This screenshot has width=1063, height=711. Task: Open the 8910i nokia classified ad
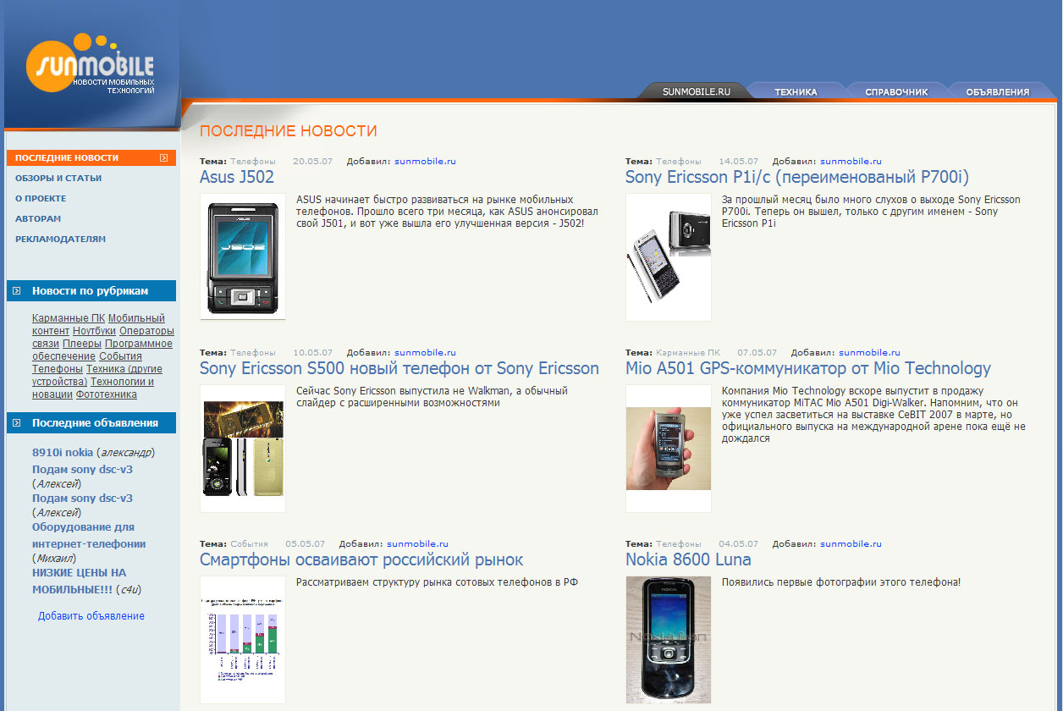[63, 453]
